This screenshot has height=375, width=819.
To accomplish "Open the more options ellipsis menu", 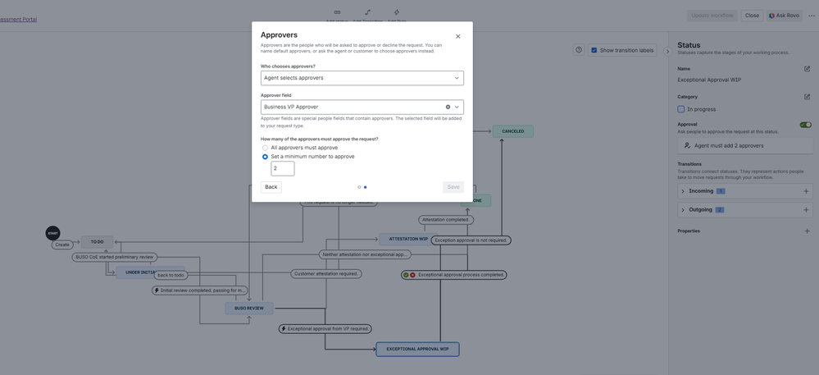I will point(811,16).
